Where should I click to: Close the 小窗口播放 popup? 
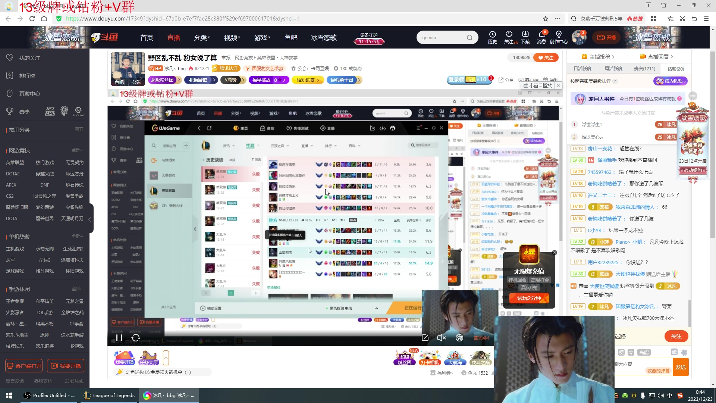[558, 85]
